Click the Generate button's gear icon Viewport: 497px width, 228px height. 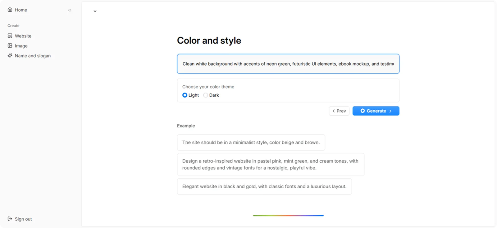(x=362, y=111)
